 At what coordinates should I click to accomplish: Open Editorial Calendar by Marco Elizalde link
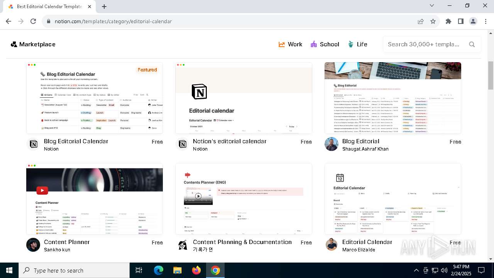click(367, 242)
